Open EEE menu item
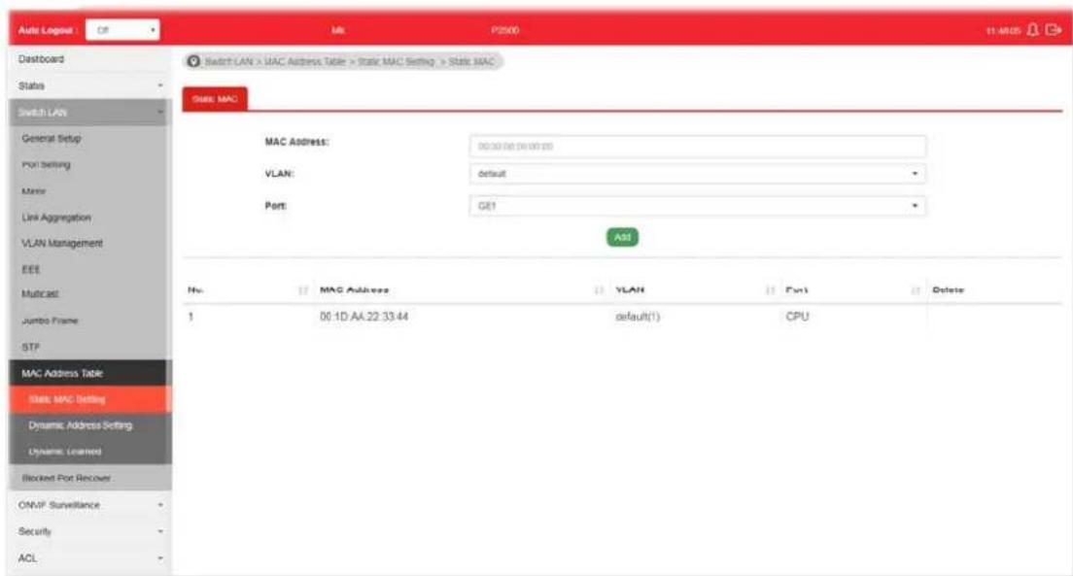 (x=31, y=269)
